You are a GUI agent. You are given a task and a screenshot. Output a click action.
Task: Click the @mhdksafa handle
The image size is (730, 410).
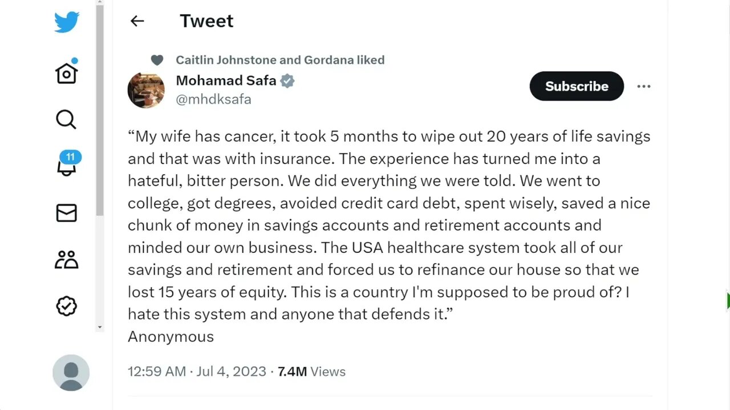(x=213, y=99)
